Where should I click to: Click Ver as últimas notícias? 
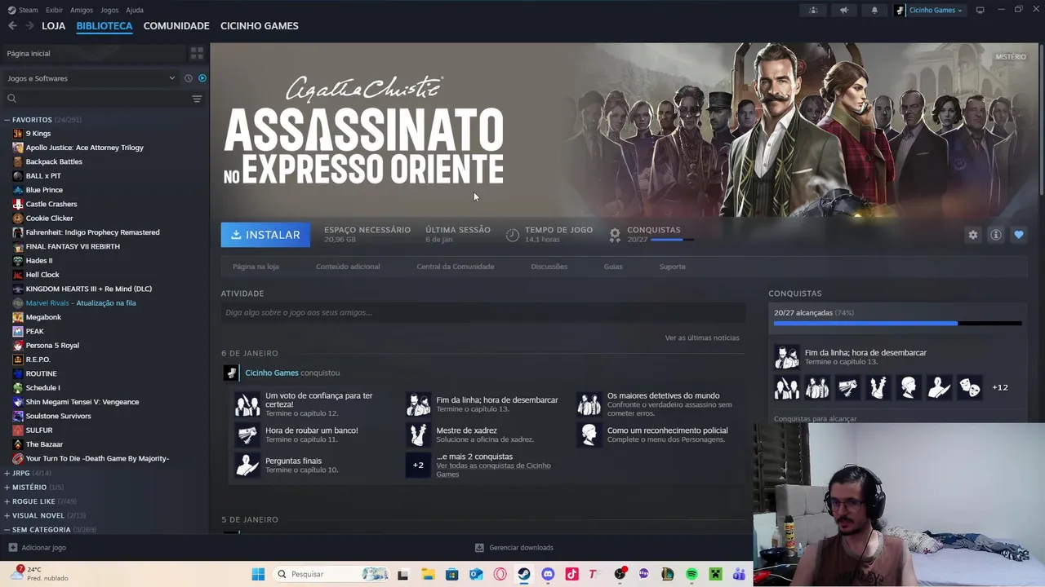click(x=702, y=338)
